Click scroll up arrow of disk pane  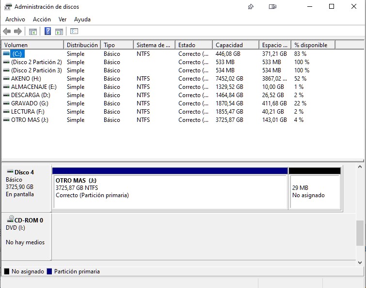pos(360,167)
